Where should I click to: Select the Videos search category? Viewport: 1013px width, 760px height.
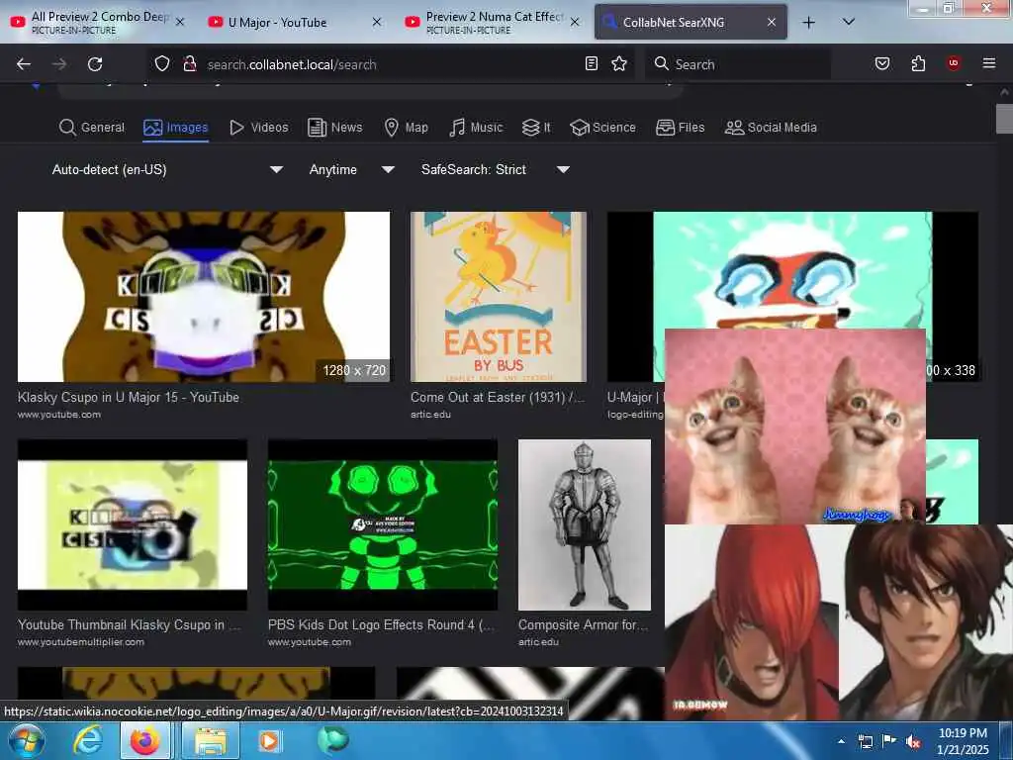[x=259, y=128]
